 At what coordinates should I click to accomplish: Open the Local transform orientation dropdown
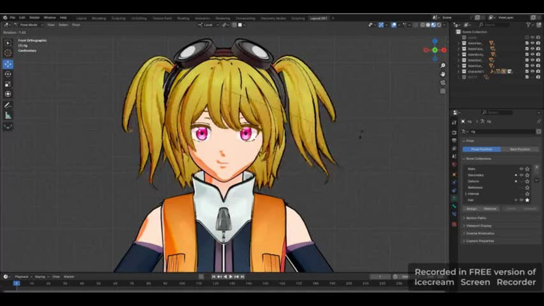click(208, 25)
